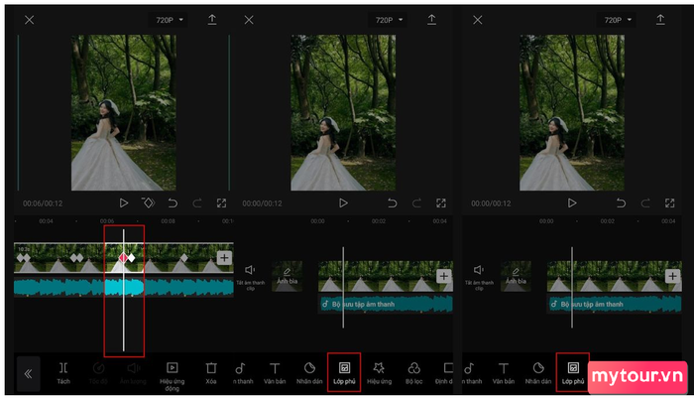Redo the edit in the right panel

(x=645, y=203)
